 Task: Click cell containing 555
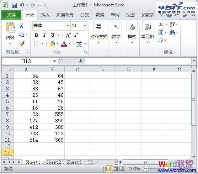pyautogui.click(x=52, y=114)
